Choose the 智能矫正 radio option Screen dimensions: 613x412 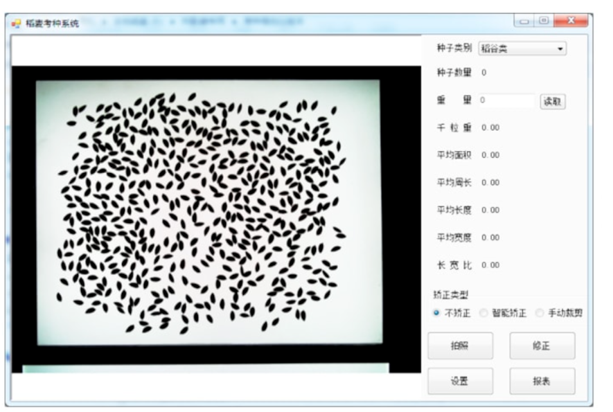coord(484,313)
